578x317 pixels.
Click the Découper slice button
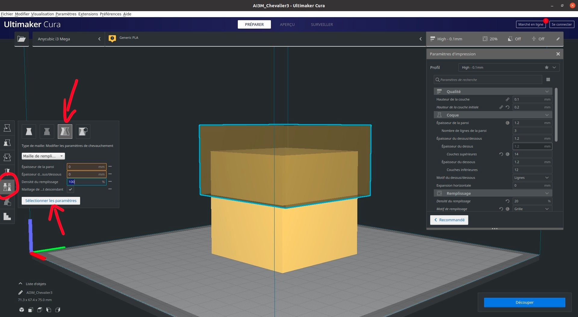524,302
